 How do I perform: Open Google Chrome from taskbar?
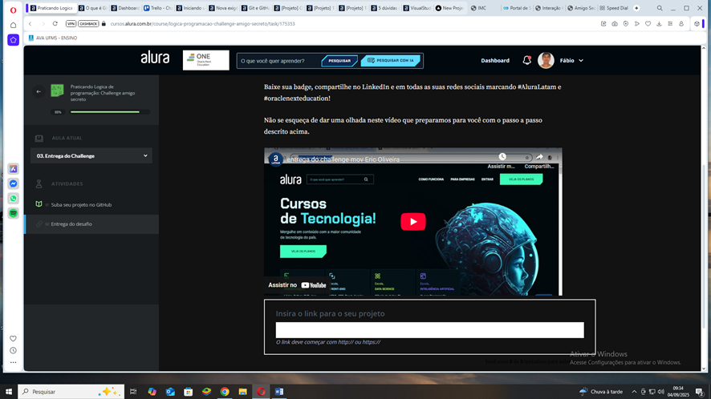[225, 392]
